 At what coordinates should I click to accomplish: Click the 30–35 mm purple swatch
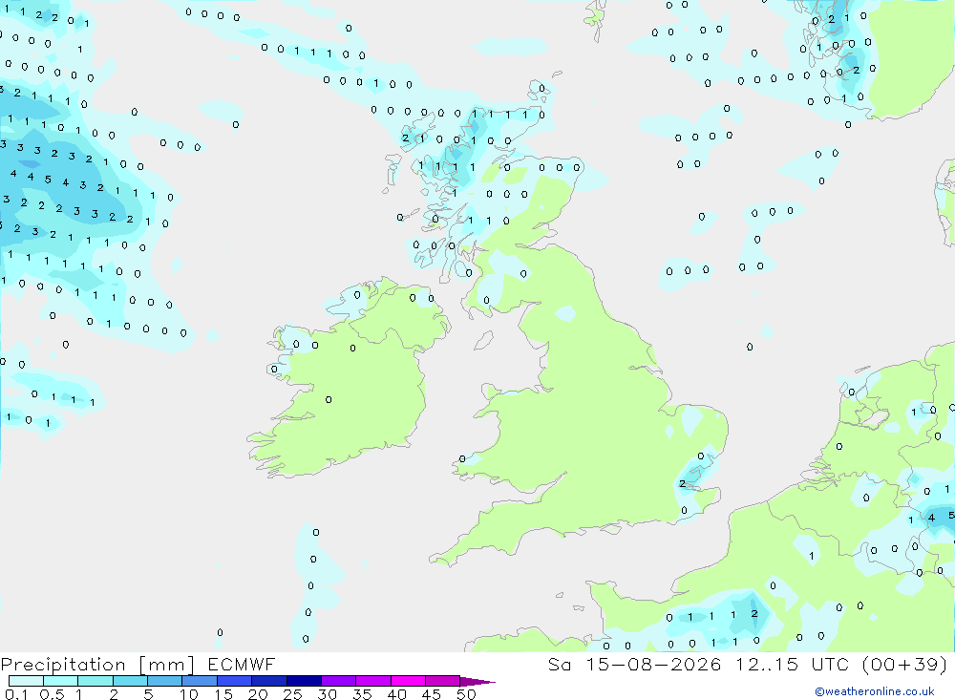click(339, 681)
